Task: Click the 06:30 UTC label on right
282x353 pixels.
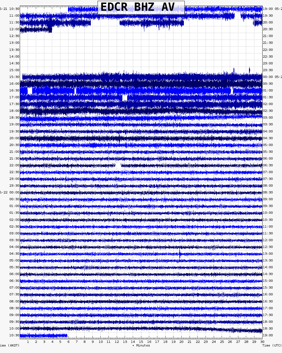Action: [268, 165]
